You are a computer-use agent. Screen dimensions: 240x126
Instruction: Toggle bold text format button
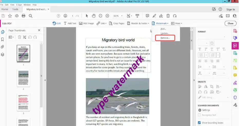(200, 49)
